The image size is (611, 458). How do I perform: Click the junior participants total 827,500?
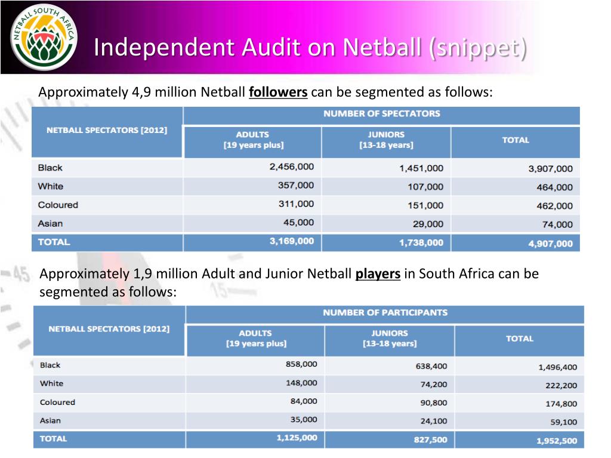pyautogui.click(x=431, y=440)
